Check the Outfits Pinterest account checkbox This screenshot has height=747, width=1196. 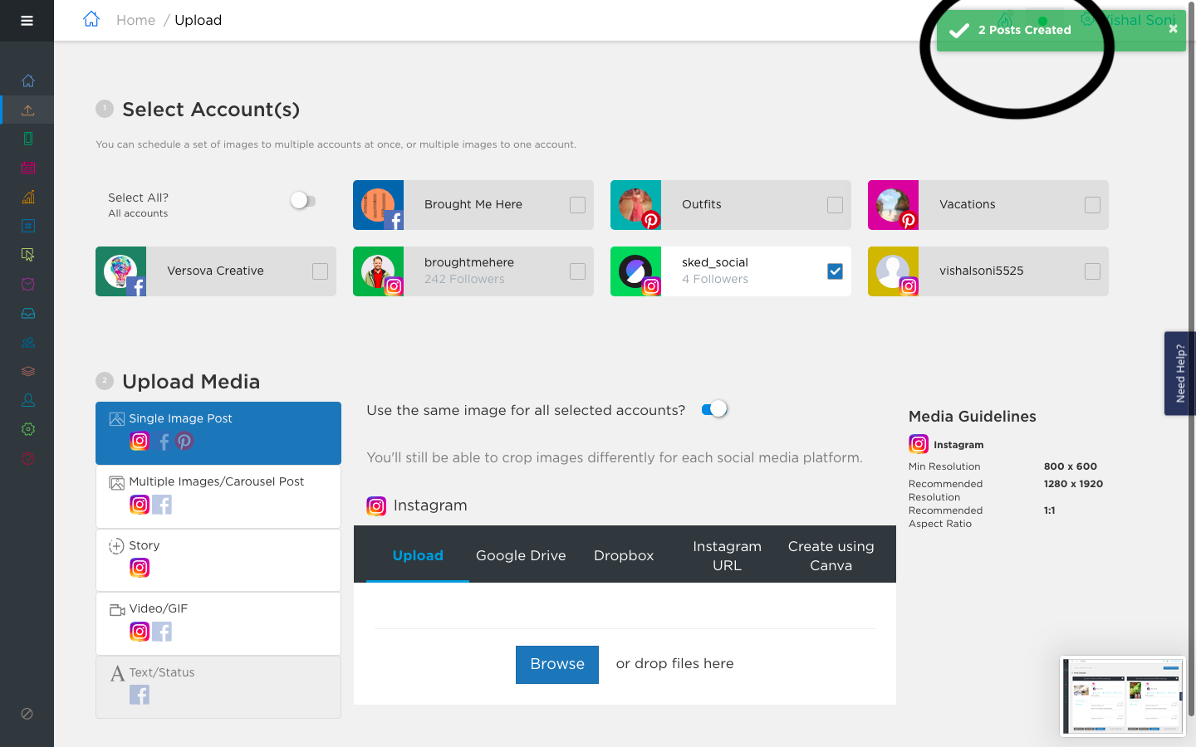point(835,205)
